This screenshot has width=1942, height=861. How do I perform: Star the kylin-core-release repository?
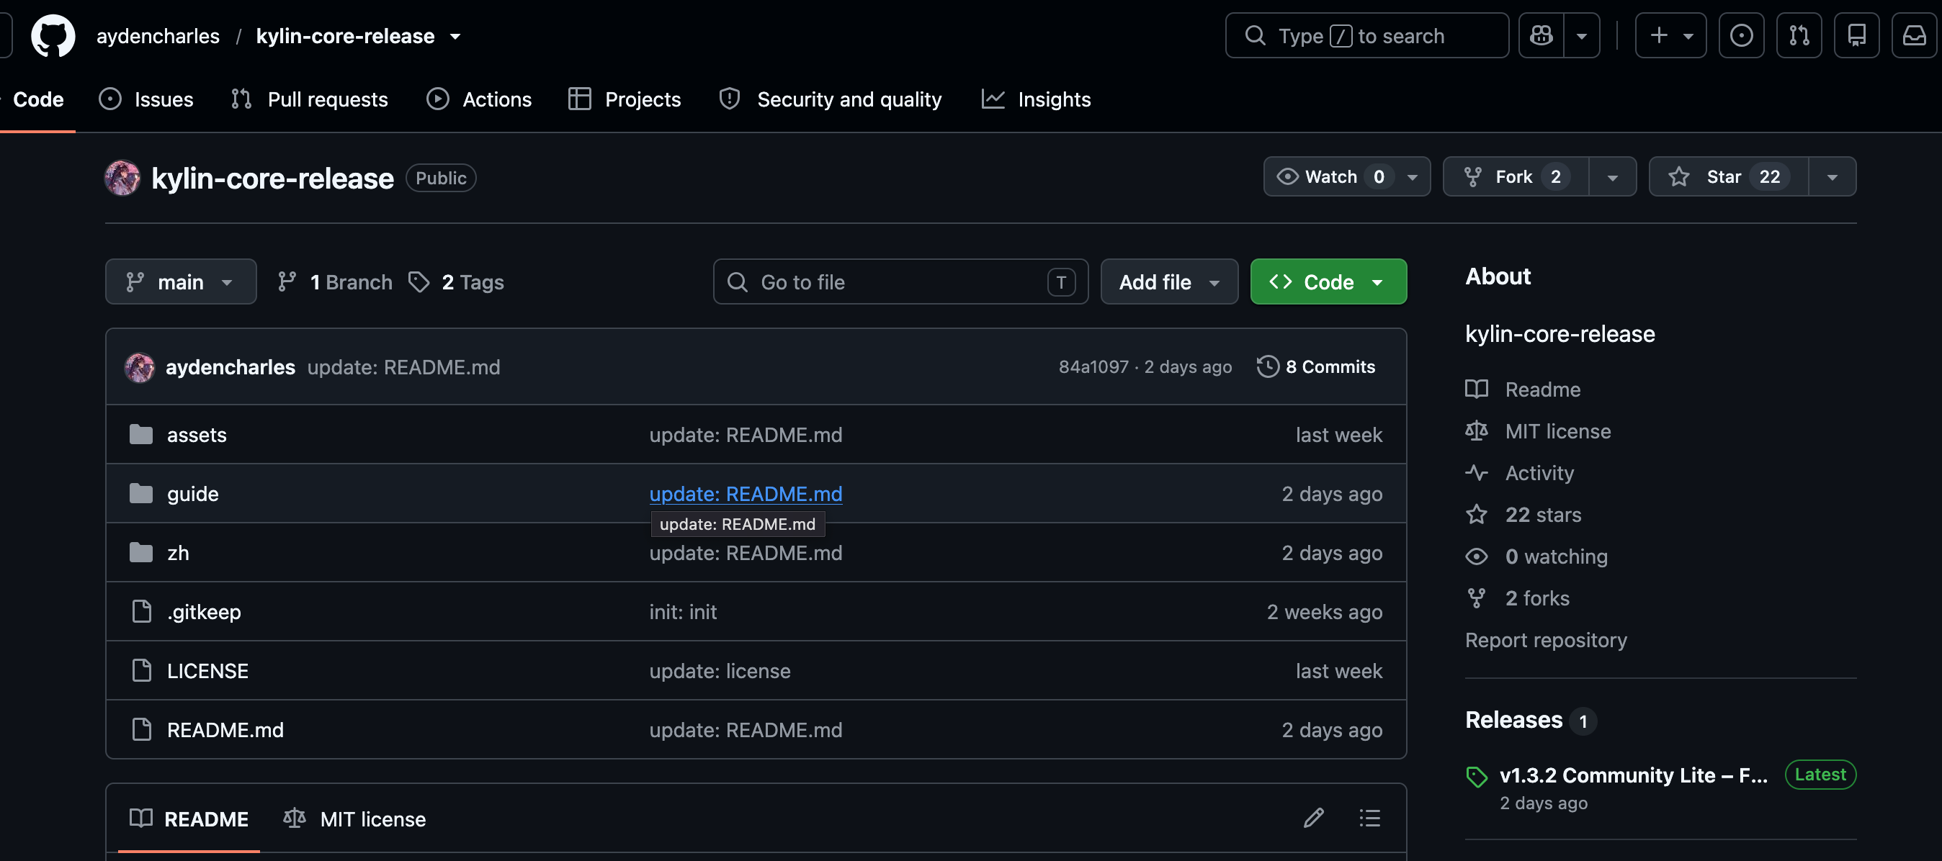click(1728, 176)
